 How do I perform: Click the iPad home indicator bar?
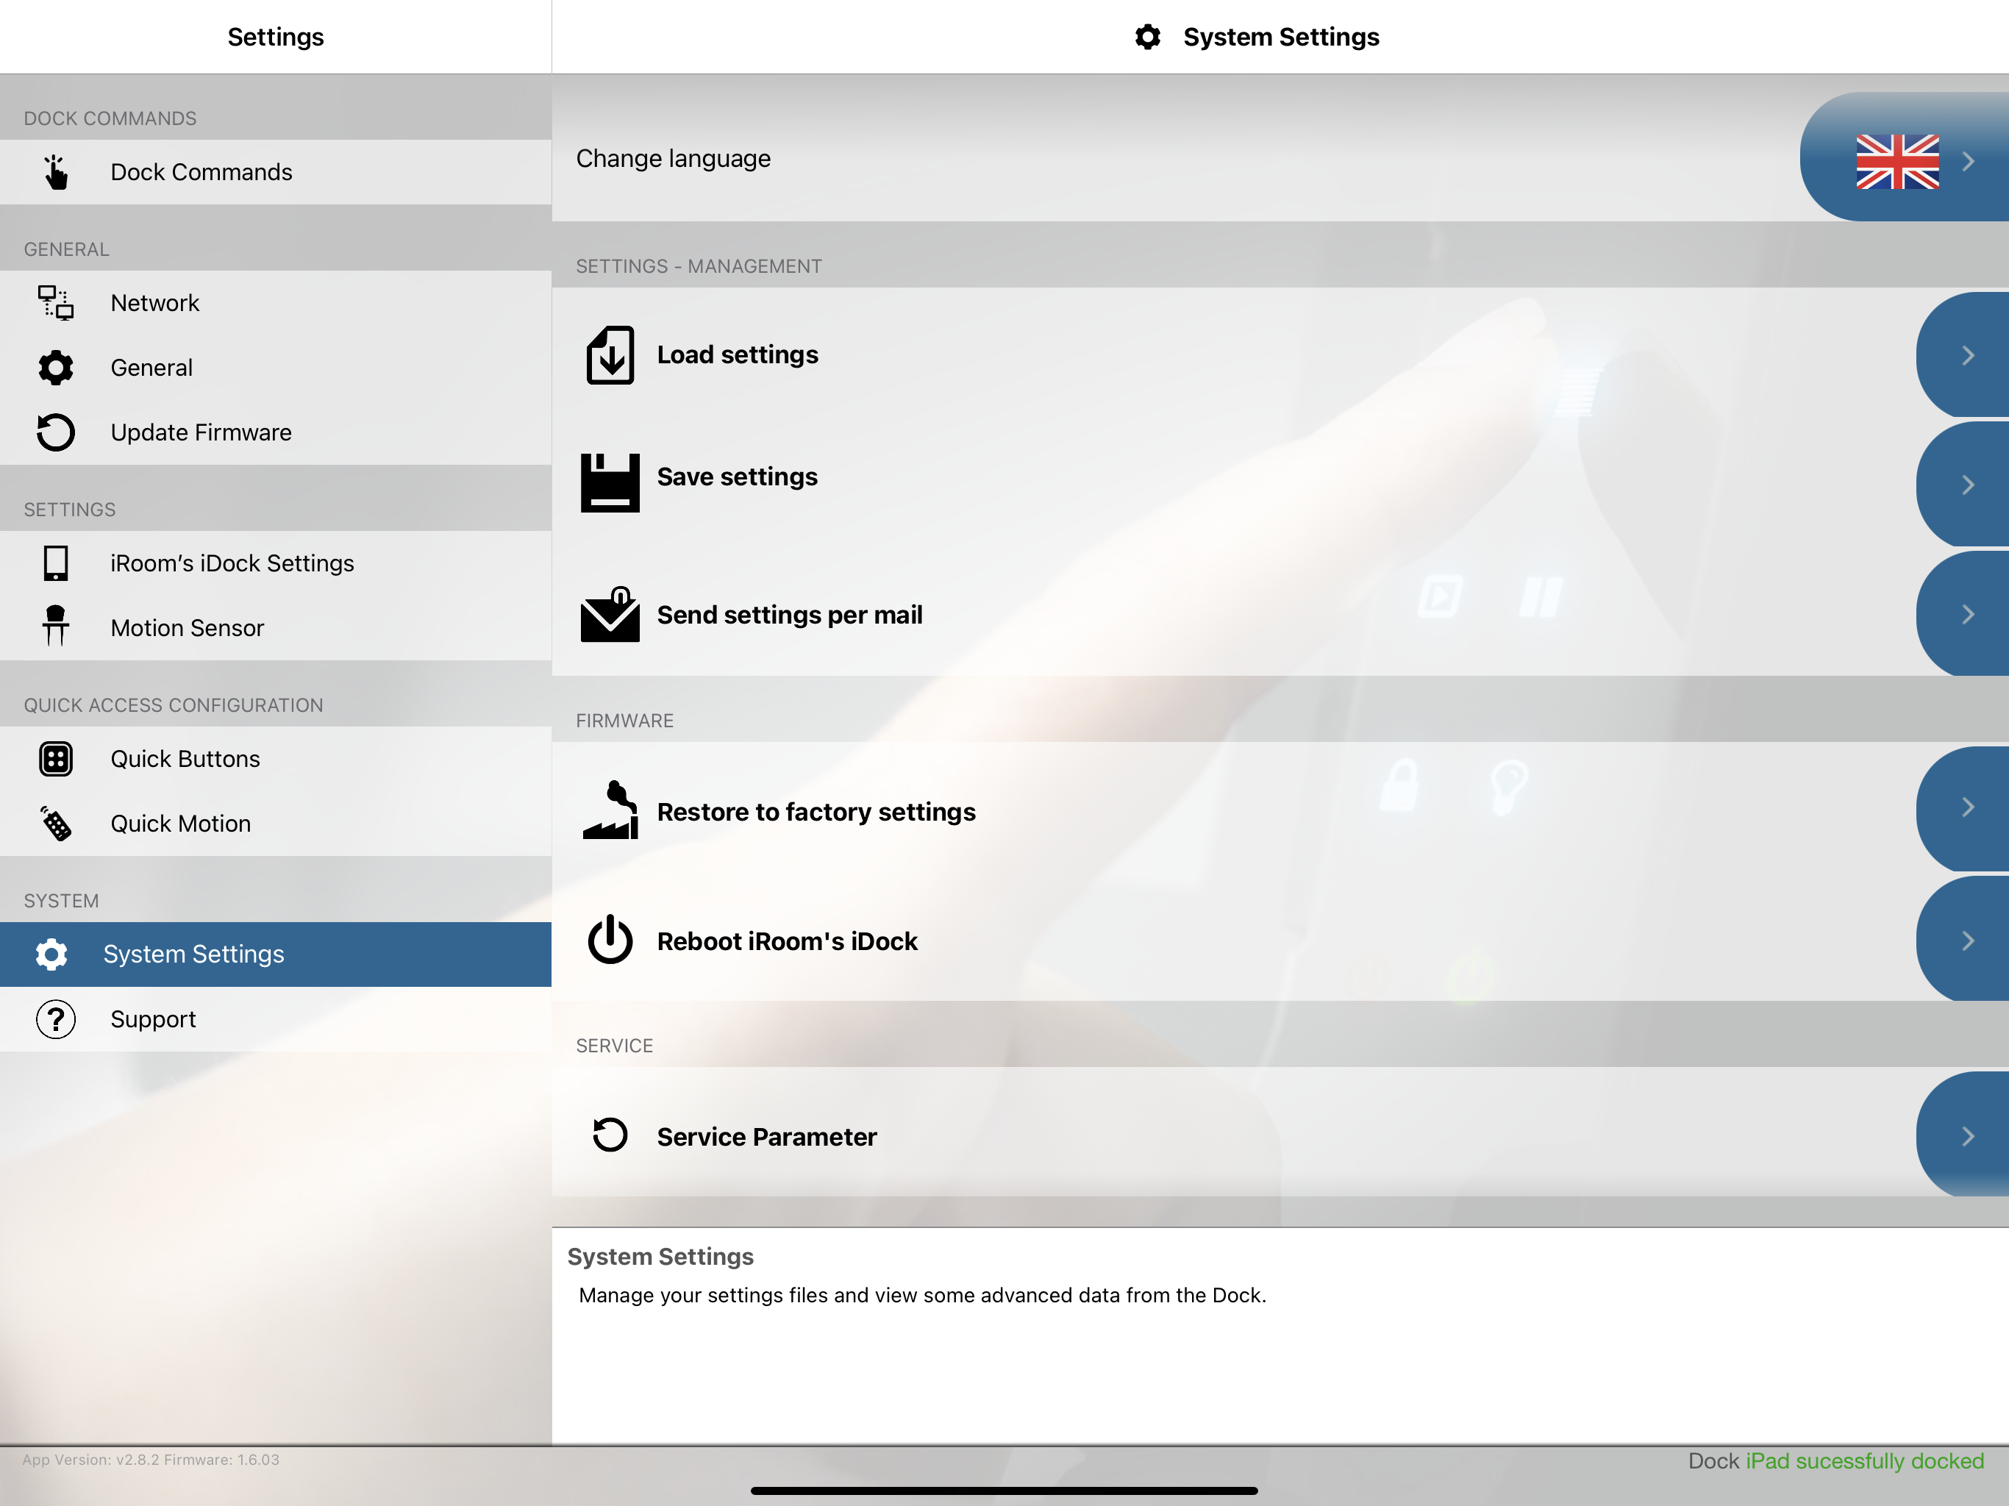click(x=1004, y=1491)
